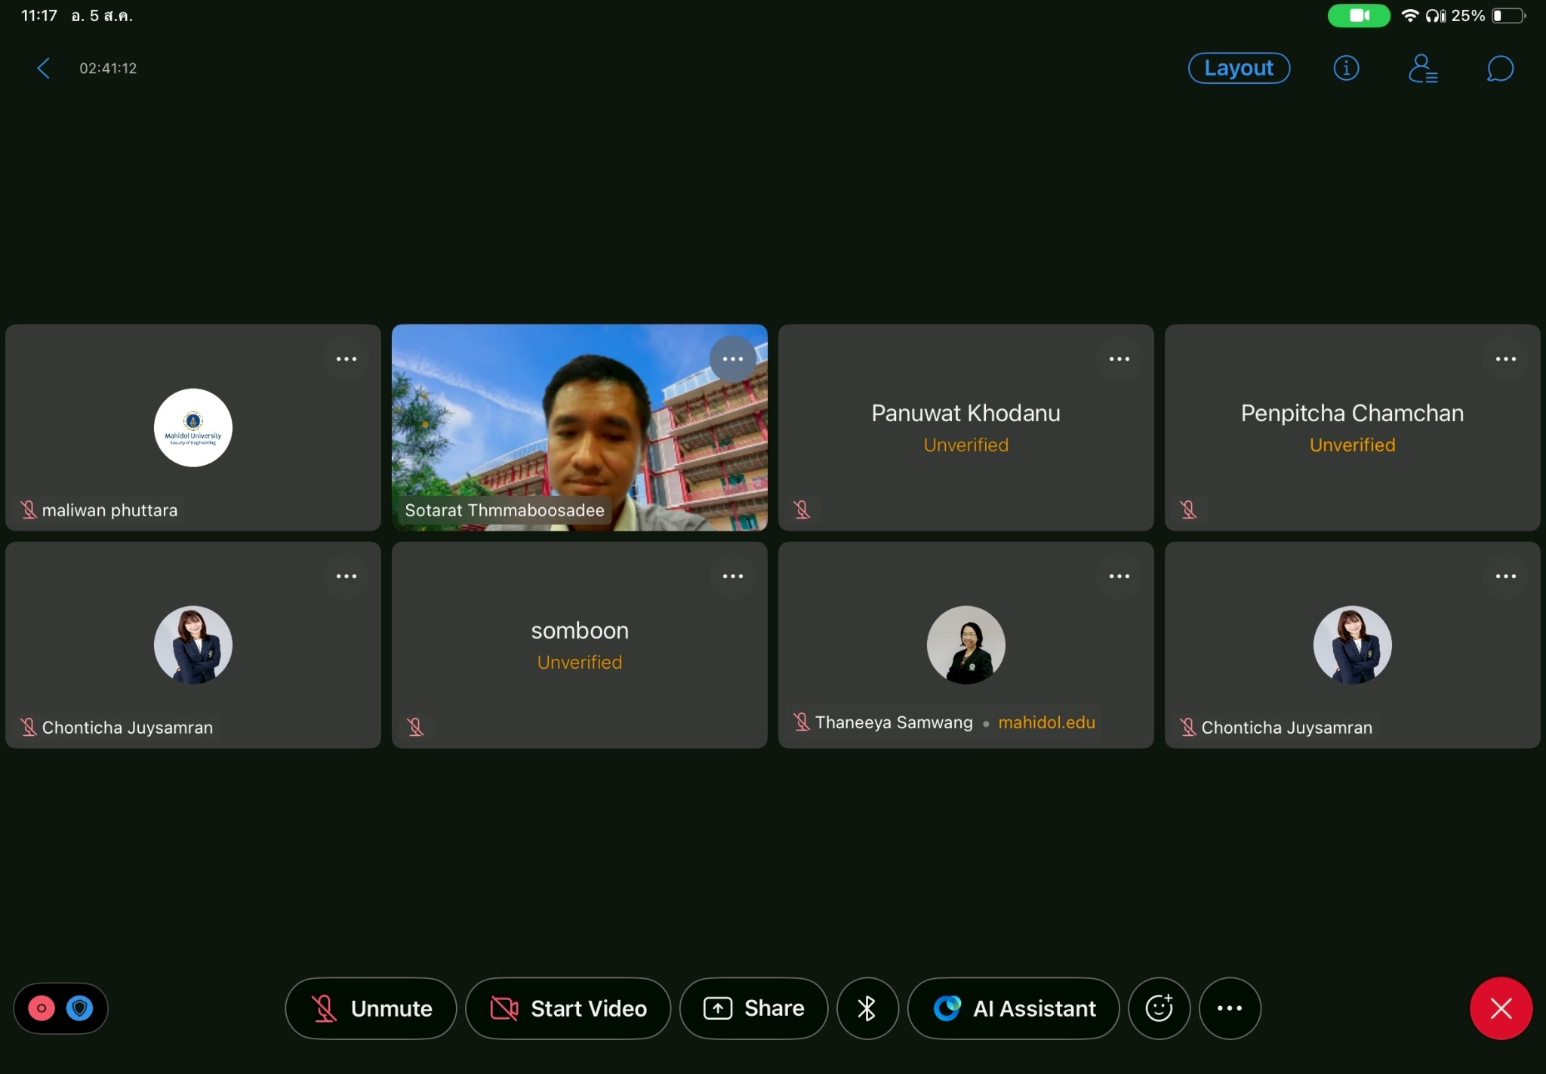Unmute your microphone
This screenshot has width=1546, height=1074.
[x=371, y=1008]
